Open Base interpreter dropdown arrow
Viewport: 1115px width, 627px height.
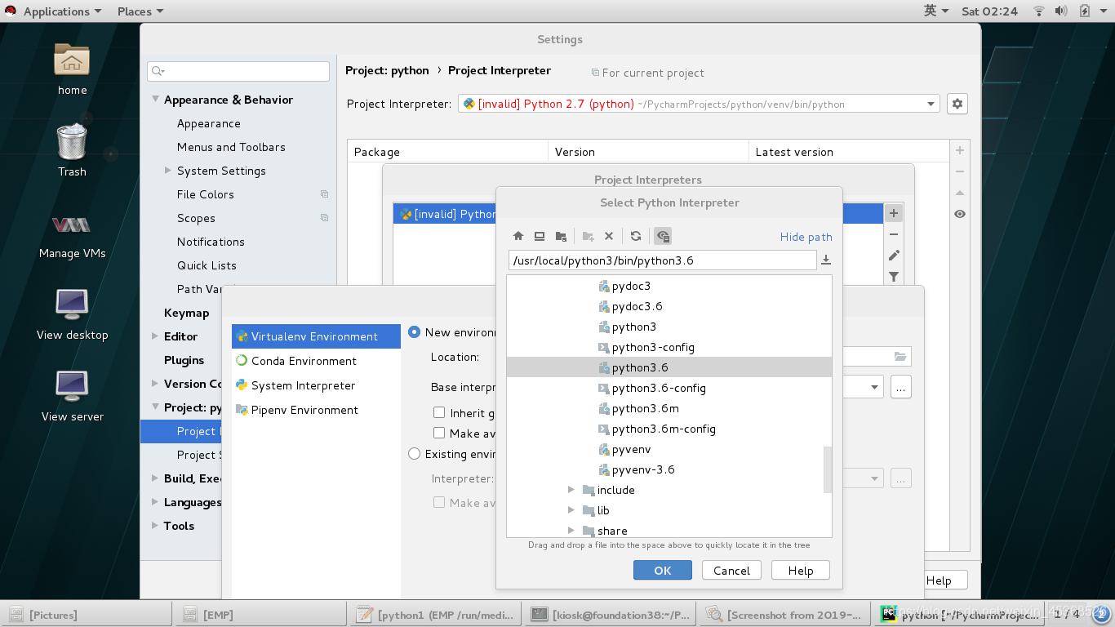click(x=875, y=387)
